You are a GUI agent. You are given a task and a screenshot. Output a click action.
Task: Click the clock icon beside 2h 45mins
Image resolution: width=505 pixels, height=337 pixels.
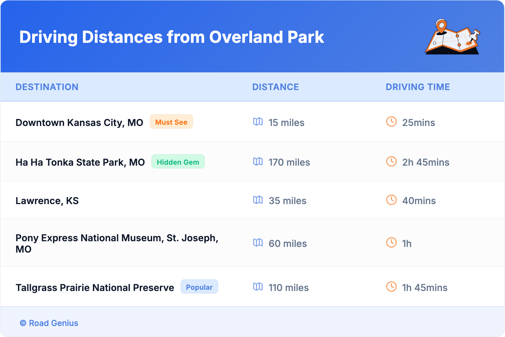point(391,162)
